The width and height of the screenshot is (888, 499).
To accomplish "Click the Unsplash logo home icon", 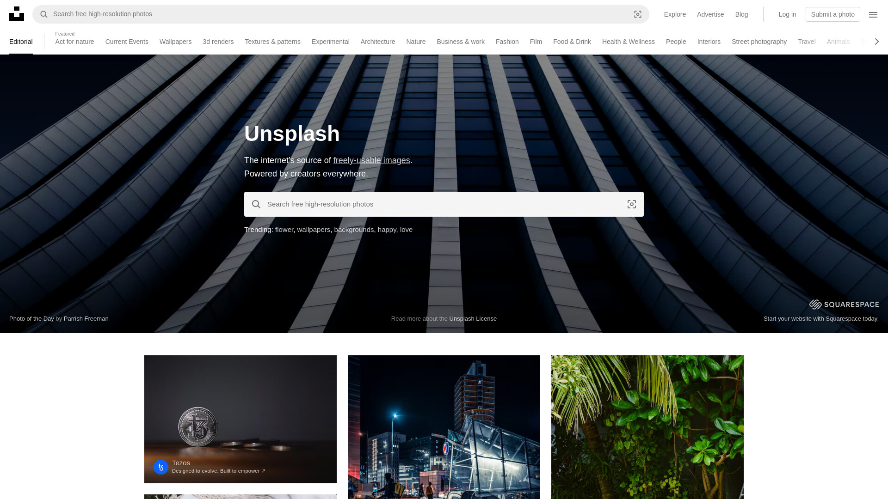I will tap(17, 14).
